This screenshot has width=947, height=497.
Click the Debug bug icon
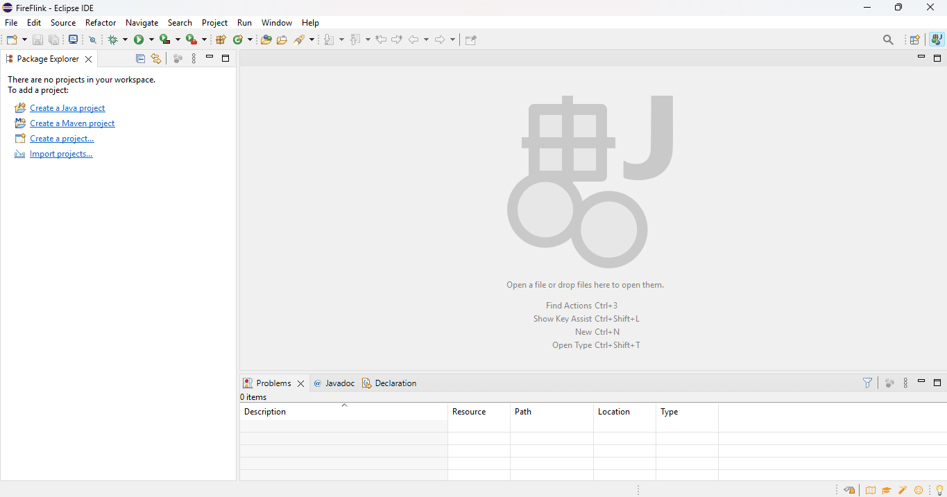pos(112,40)
